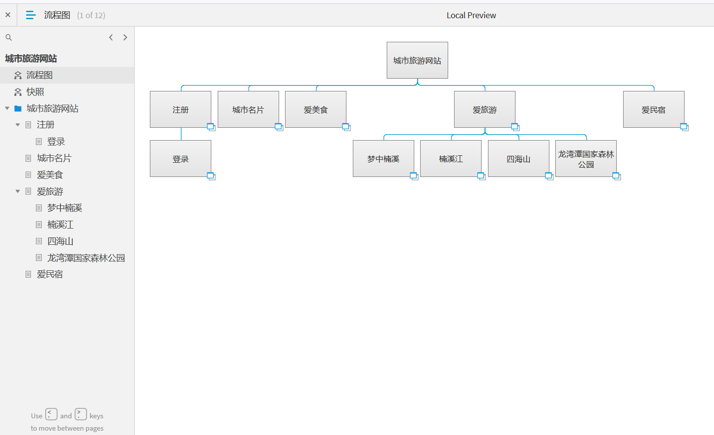The height and width of the screenshot is (435, 714).
Task: Click the link icon on the 梦中楠溪 box
Action: click(x=414, y=176)
